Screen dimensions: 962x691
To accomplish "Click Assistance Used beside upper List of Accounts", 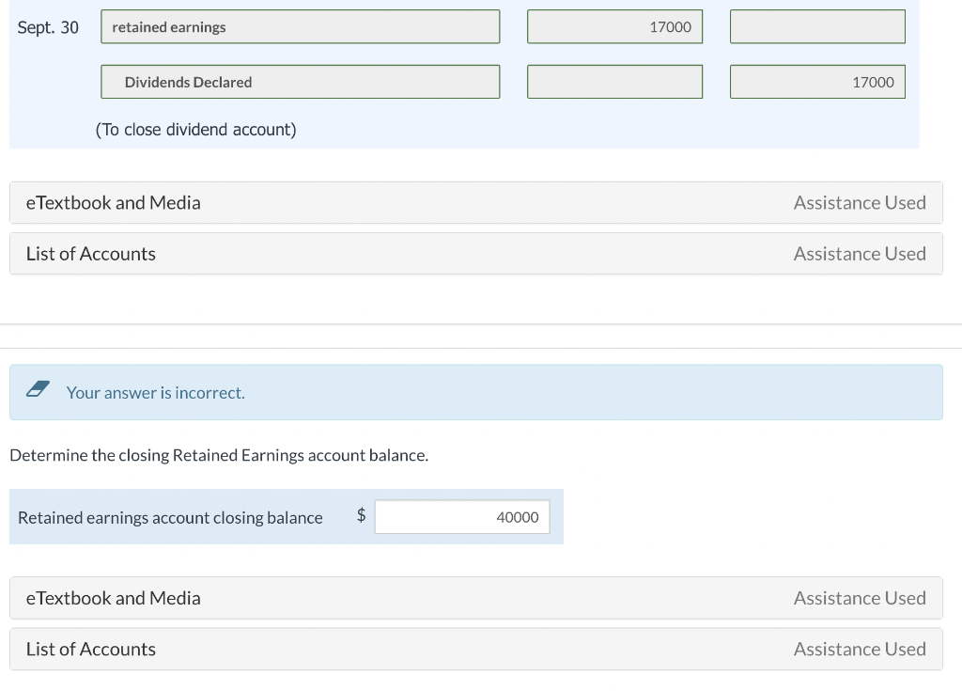I will [860, 253].
